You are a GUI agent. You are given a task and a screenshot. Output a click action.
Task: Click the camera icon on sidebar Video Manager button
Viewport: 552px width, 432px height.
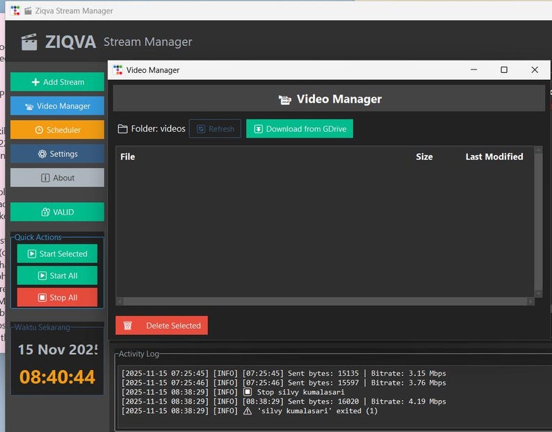coord(29,106)
